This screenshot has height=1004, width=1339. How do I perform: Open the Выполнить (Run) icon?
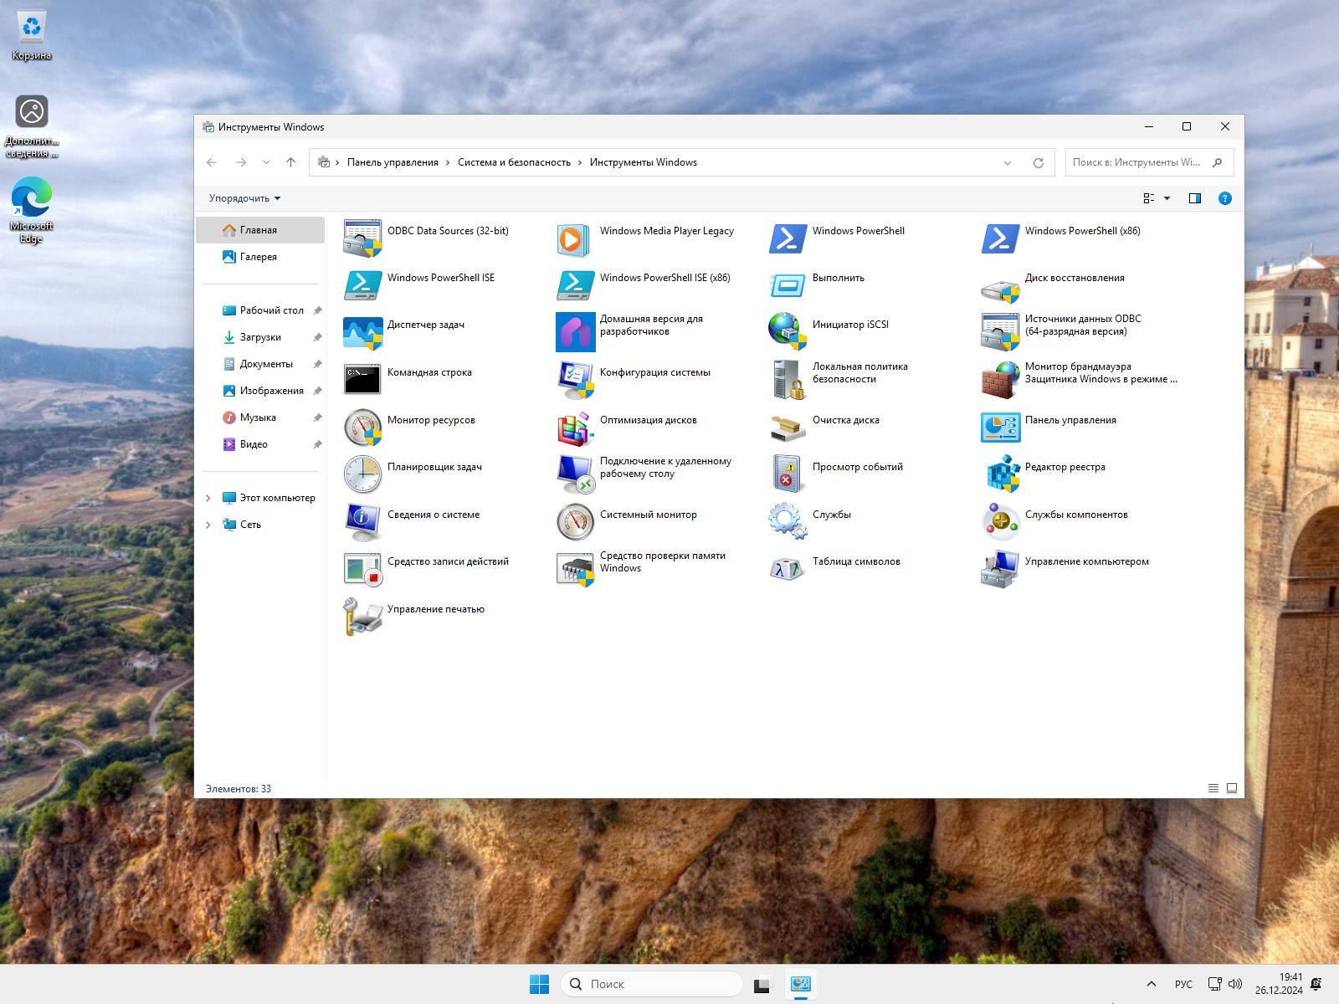tap(787, 285)
